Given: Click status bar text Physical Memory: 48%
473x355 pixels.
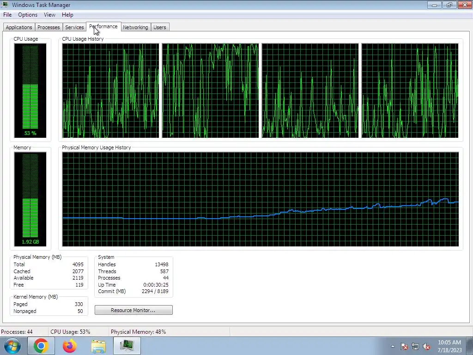Looking at the screenshot, I should (x=138, y=332).
